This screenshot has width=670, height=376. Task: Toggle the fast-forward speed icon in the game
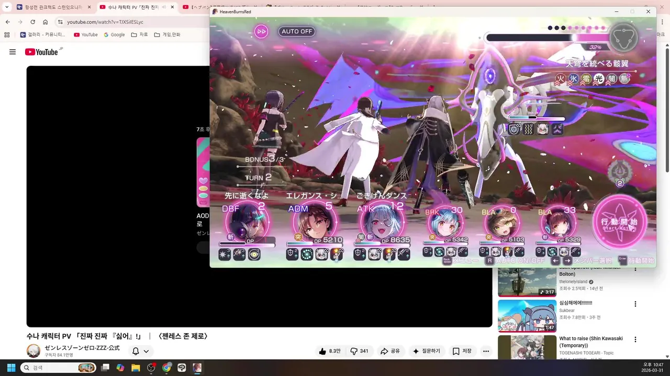pos(261,31)
